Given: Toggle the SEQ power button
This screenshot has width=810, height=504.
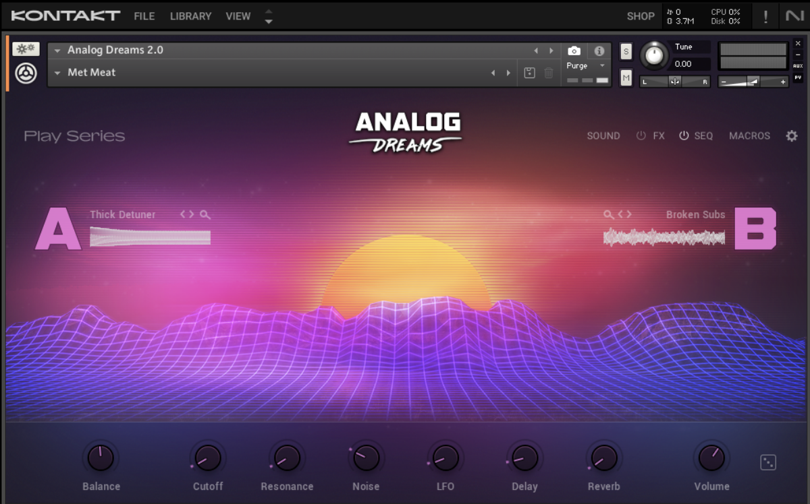Looking at the screenshot, I should (x=684, y=136).
